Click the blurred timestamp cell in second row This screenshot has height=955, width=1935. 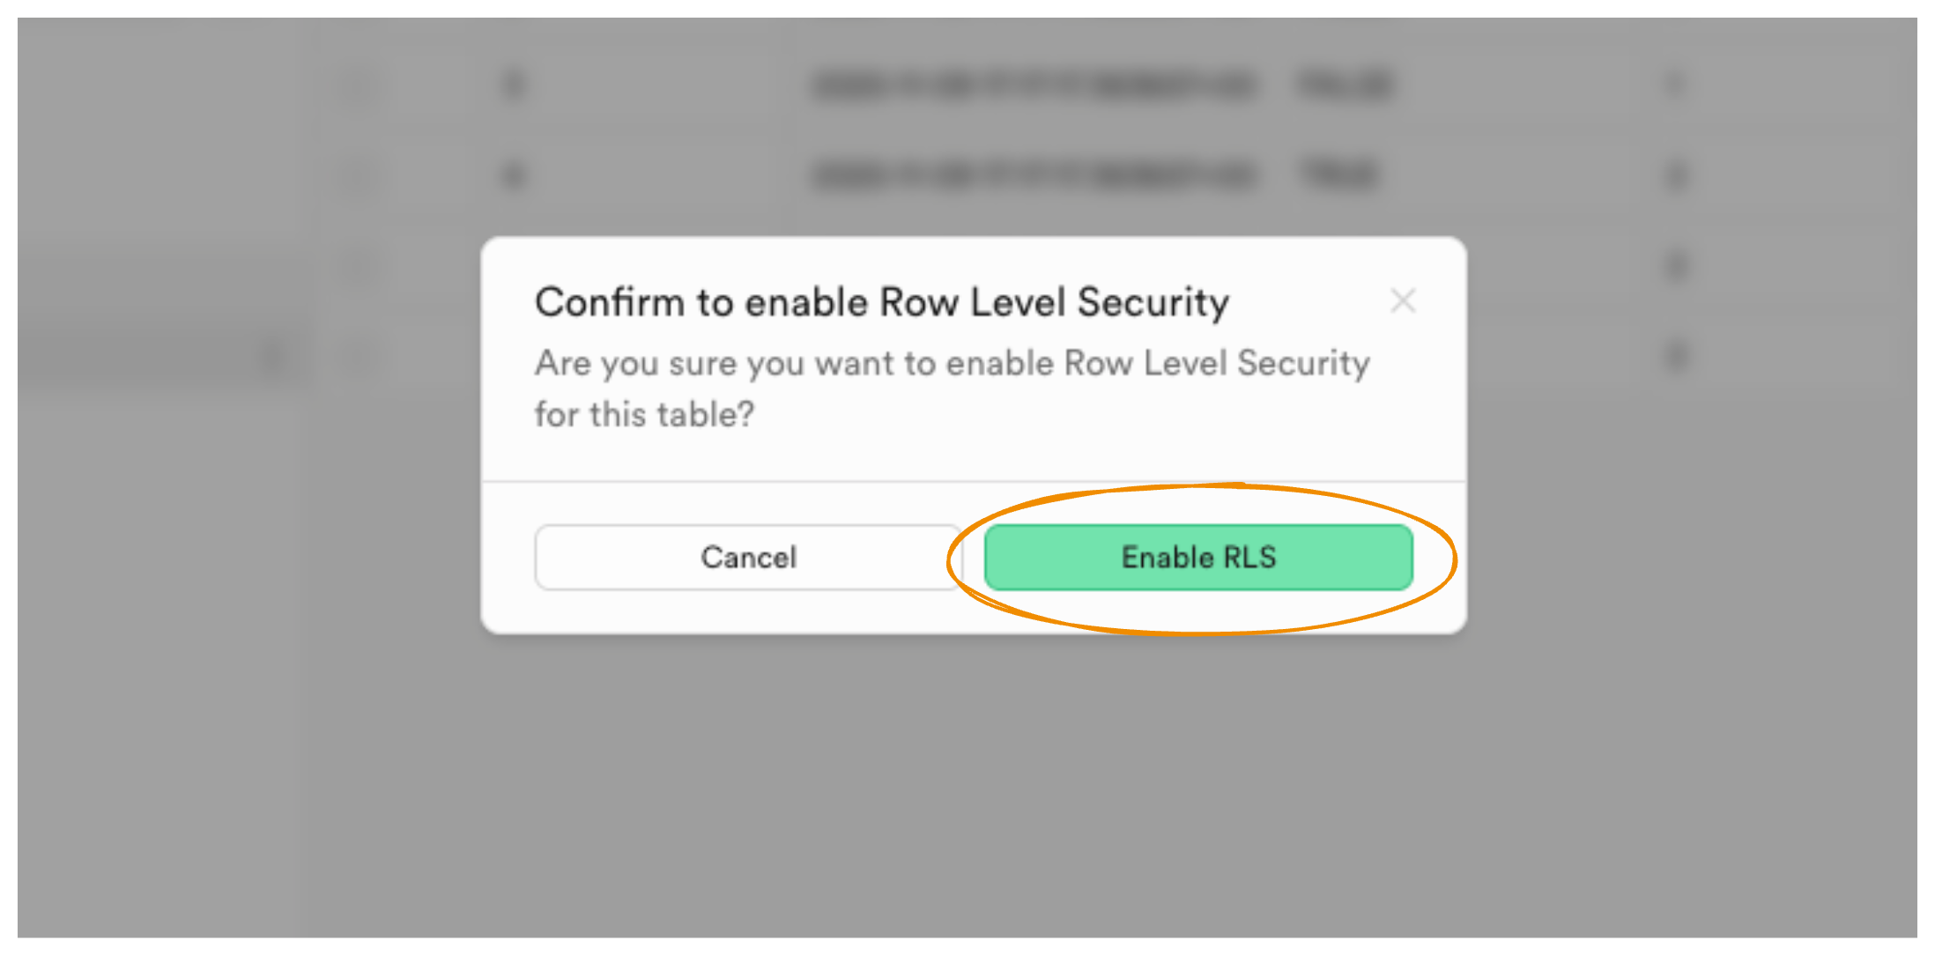click(x=1034, y=176)
